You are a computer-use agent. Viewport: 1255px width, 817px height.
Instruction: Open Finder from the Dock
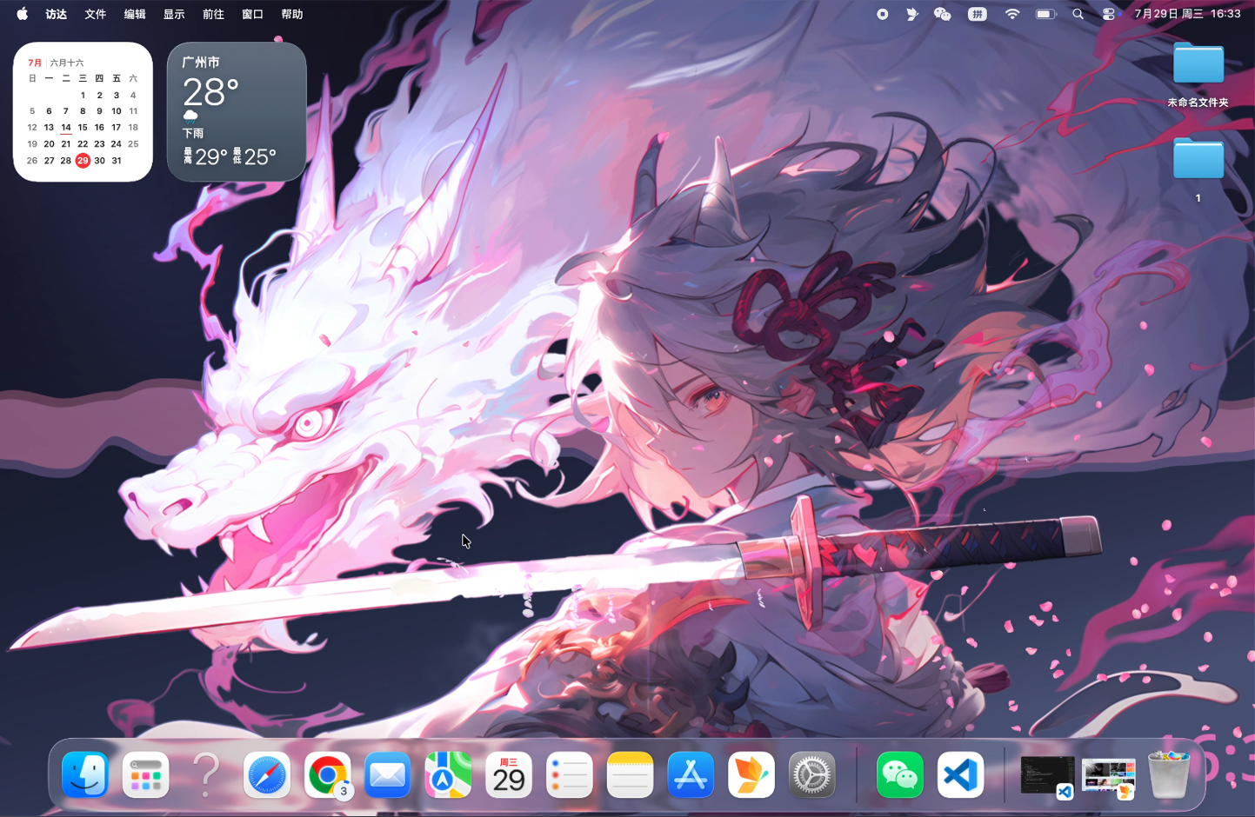point(85,774)
